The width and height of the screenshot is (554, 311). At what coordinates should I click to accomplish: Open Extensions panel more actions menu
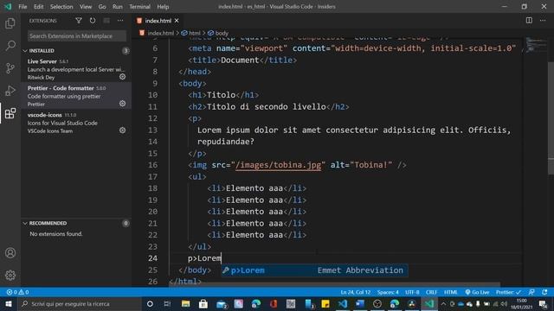[x=120, y=21]
